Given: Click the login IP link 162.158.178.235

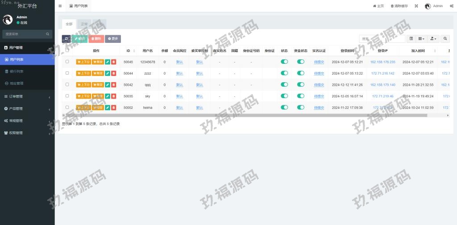Looking at the screenshot, I should tap(383, 62).
